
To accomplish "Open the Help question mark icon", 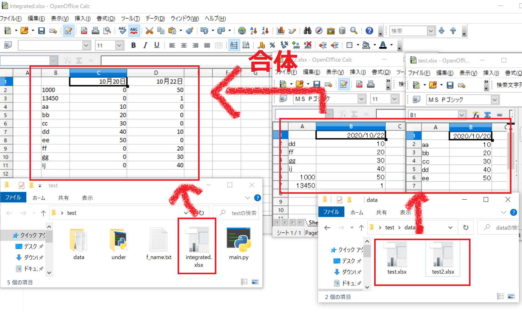I will point(369,31).
